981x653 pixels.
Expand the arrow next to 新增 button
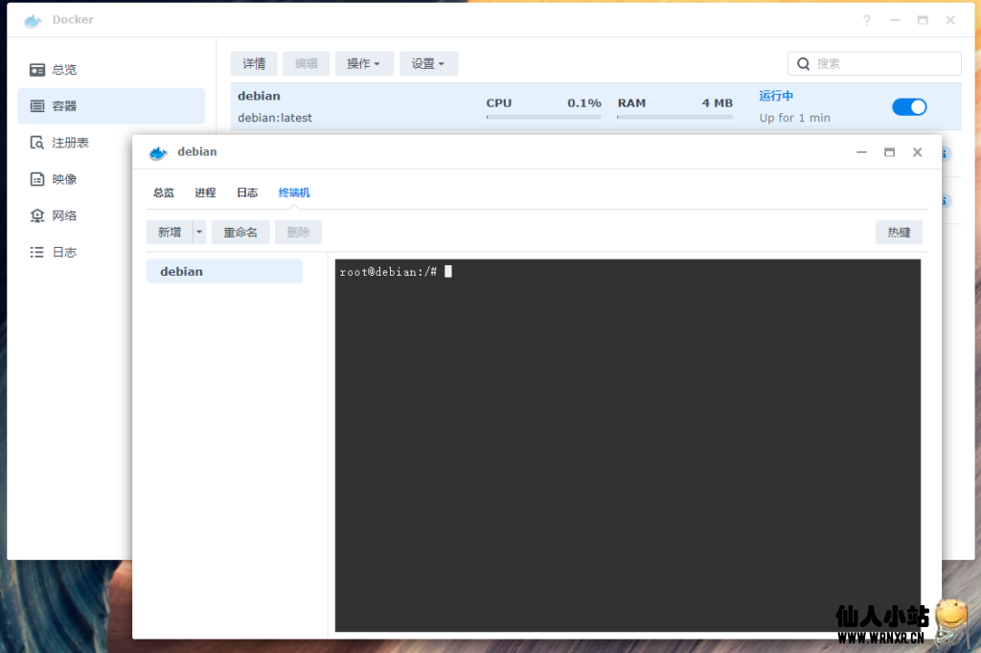[199, 233]
